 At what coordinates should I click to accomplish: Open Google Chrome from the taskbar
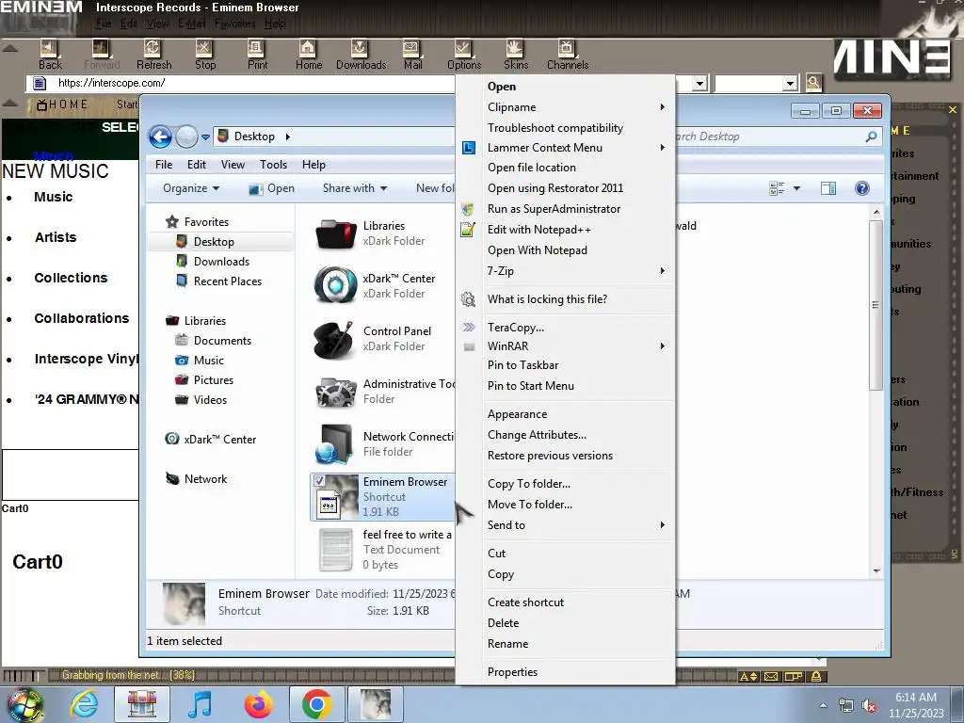point(316,704)
